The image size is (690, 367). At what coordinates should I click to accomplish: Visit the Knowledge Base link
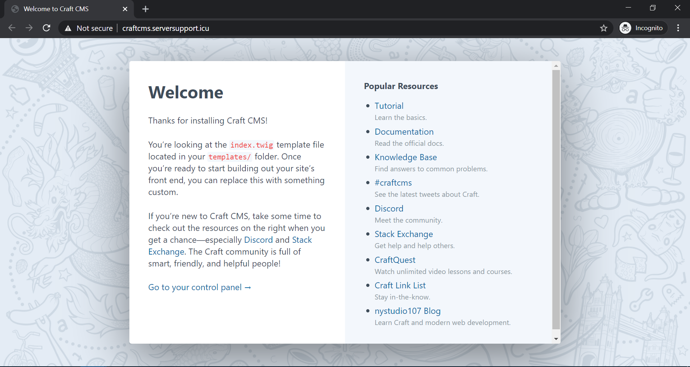tap(405, 157)
